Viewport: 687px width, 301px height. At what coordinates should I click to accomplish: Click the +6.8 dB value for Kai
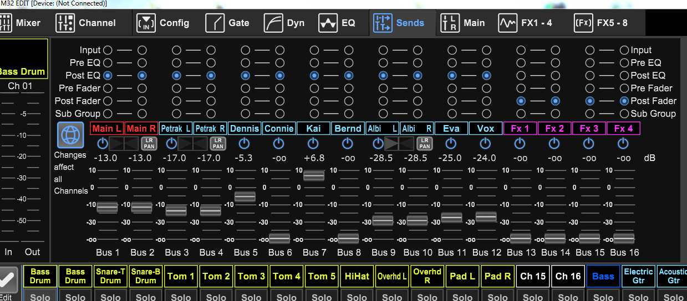click(313, 158)
